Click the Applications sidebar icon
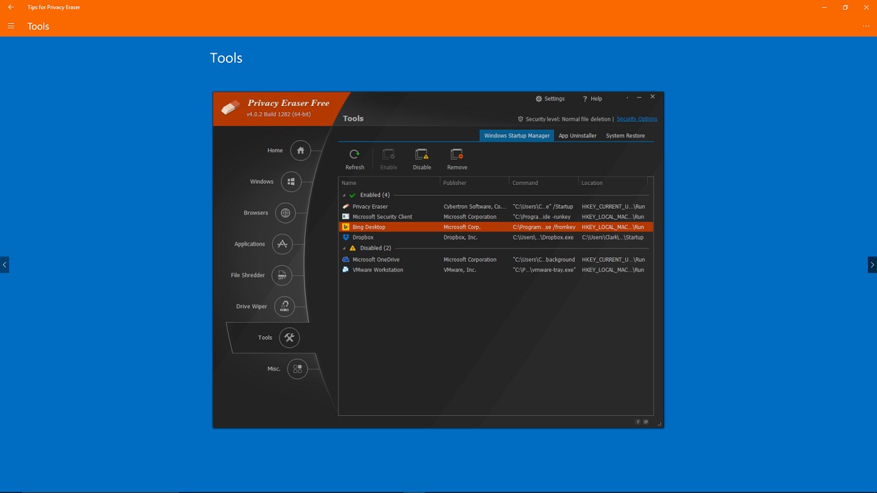 point(282,244)
